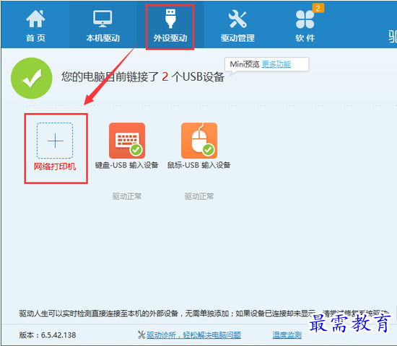The image size is (397, 346).
Task: Click 驱动正常 status under keyboard
Action: click(127, 196)
